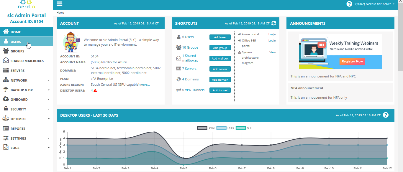Toggle the VDI series in chart legend
This screenshot has width=403, height=172.
click(244, 128)
